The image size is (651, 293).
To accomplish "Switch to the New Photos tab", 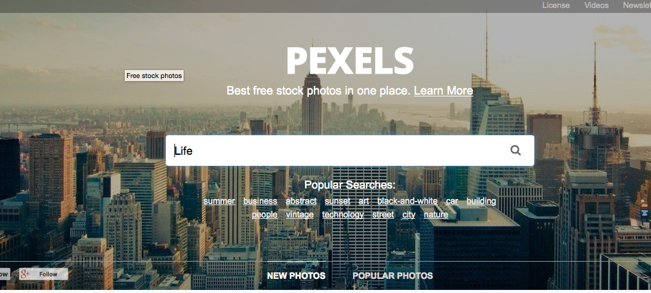I will tap(296, 276).
